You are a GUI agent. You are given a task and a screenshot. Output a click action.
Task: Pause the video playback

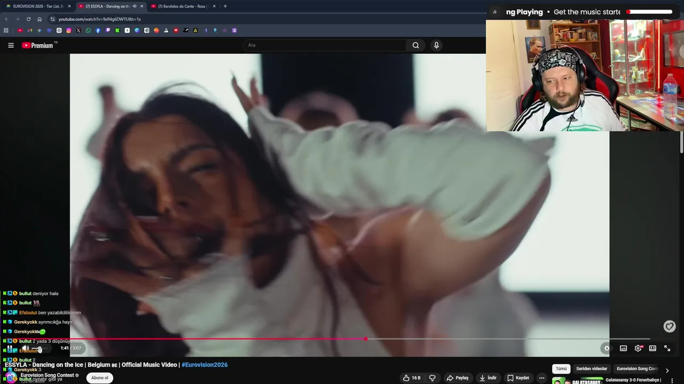pos(9,348)
